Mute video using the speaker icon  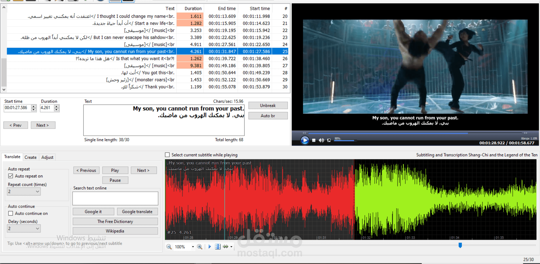(321, 140)
